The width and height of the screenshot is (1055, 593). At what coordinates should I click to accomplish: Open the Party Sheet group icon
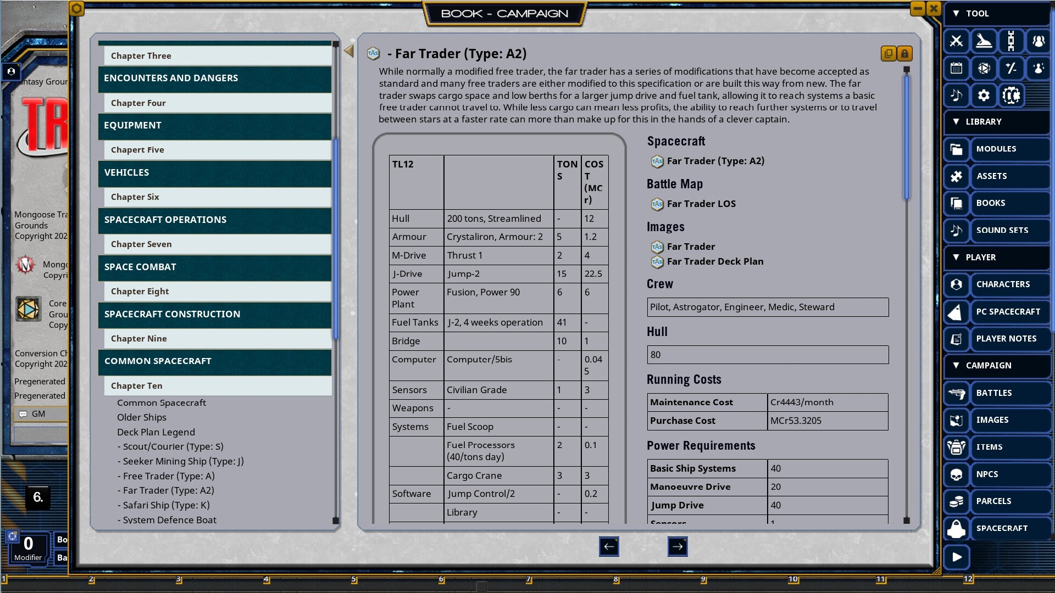point(1039,41)
